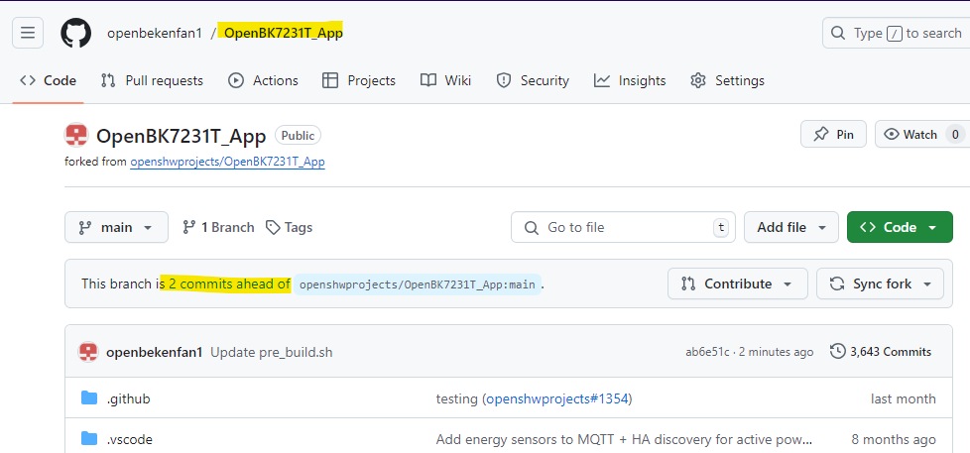Open the Wiki tab
Viewport: 970px width, 453px height.
point(445,80)
